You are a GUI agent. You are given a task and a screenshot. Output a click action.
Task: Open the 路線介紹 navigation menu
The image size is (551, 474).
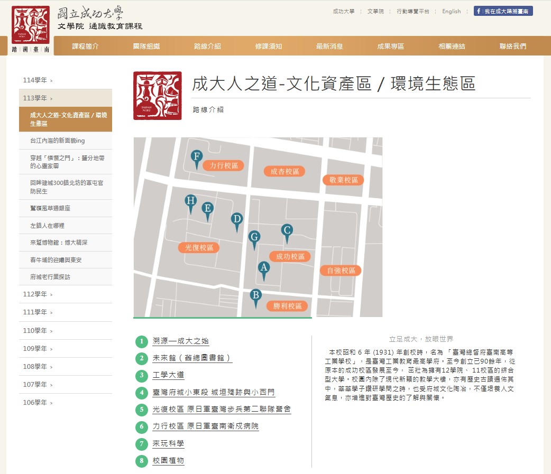point(207,46)
